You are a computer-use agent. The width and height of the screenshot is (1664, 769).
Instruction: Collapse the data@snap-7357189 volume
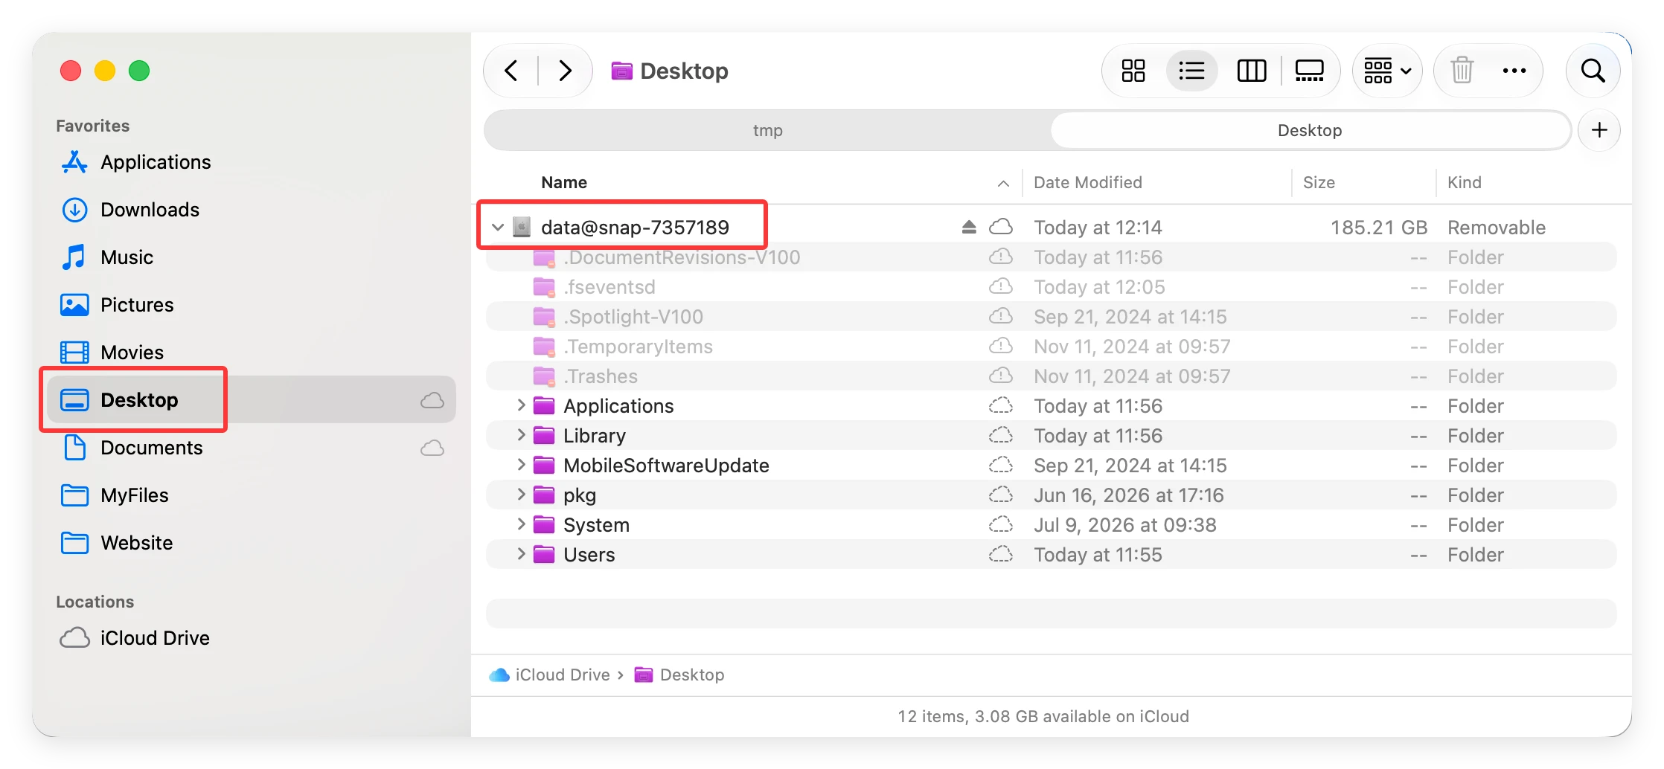[498, 227]
